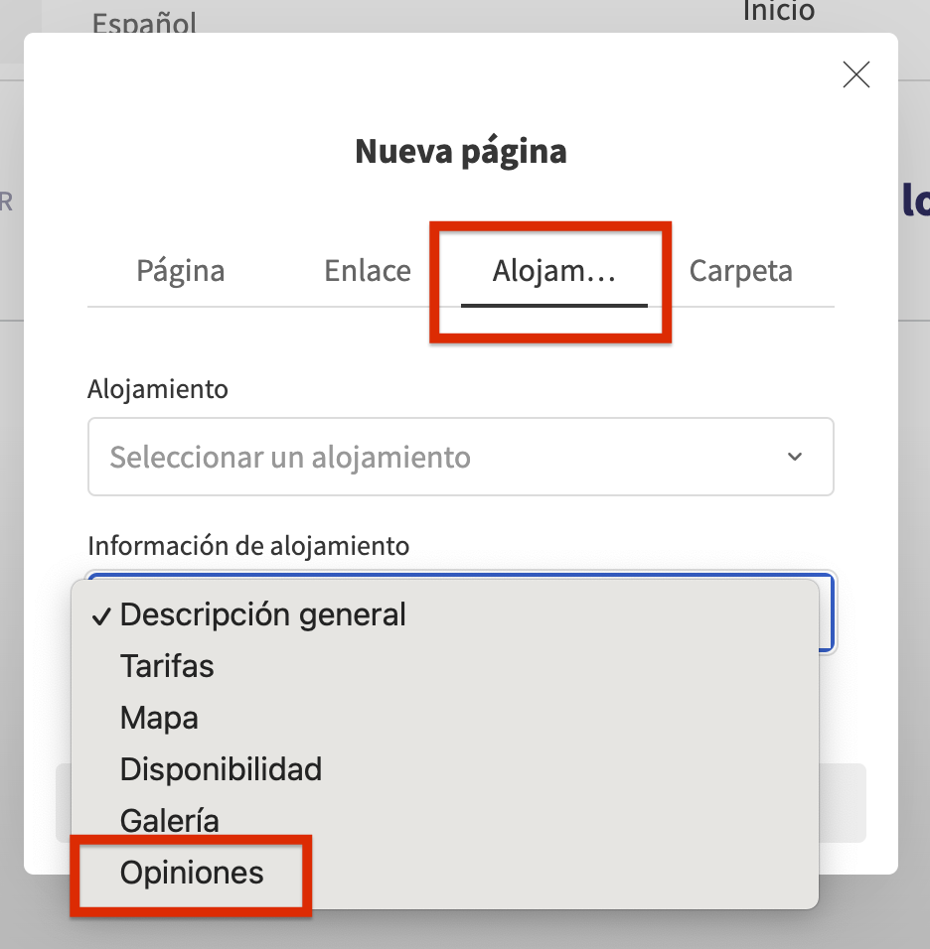Click the checkmark beside Descripción general

click(x=100, y=615)
